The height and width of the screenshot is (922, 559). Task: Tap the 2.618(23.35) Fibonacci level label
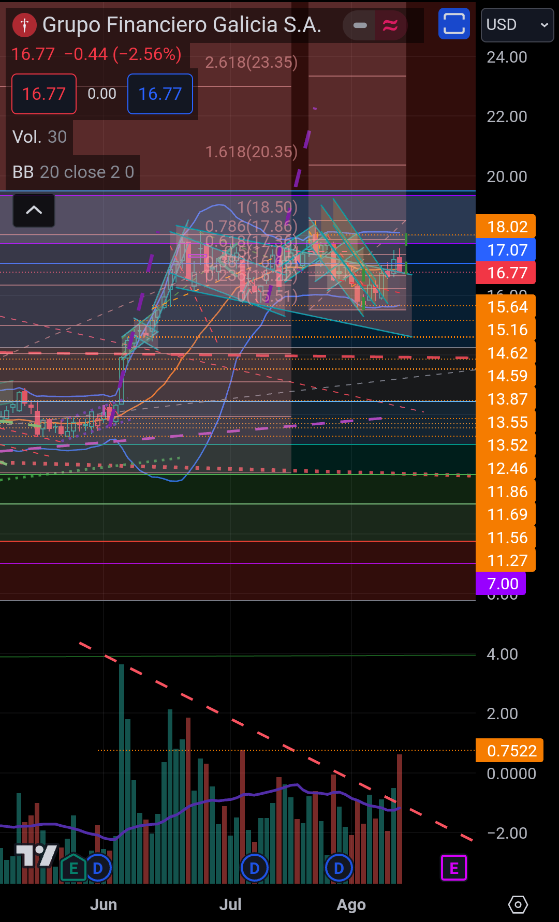(x=252, y=62)
